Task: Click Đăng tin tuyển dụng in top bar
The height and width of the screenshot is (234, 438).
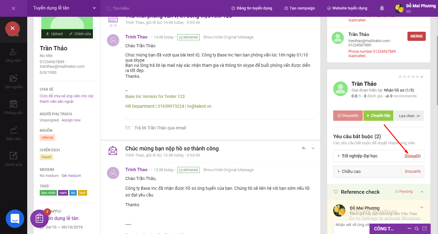Action: [252, 8]
